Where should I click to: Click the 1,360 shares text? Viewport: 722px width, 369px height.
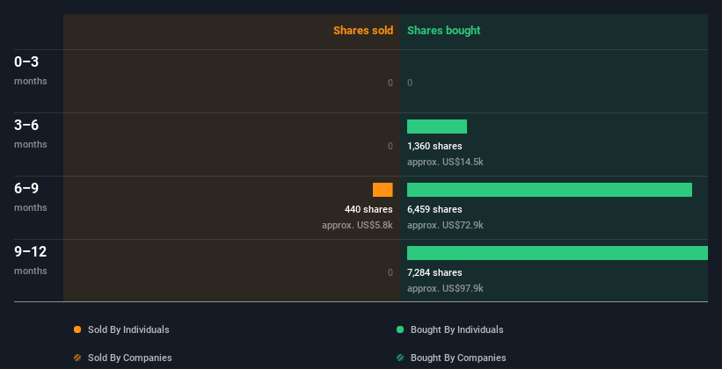(x=434, y=147)
